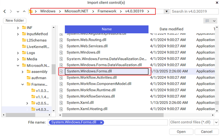Viewport: 220px width, 137px height.
Task: Open the recent locations chevron
Action: [18, 11]
